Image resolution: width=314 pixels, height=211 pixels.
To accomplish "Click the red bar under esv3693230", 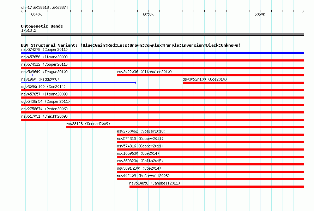I will point(211,164).
